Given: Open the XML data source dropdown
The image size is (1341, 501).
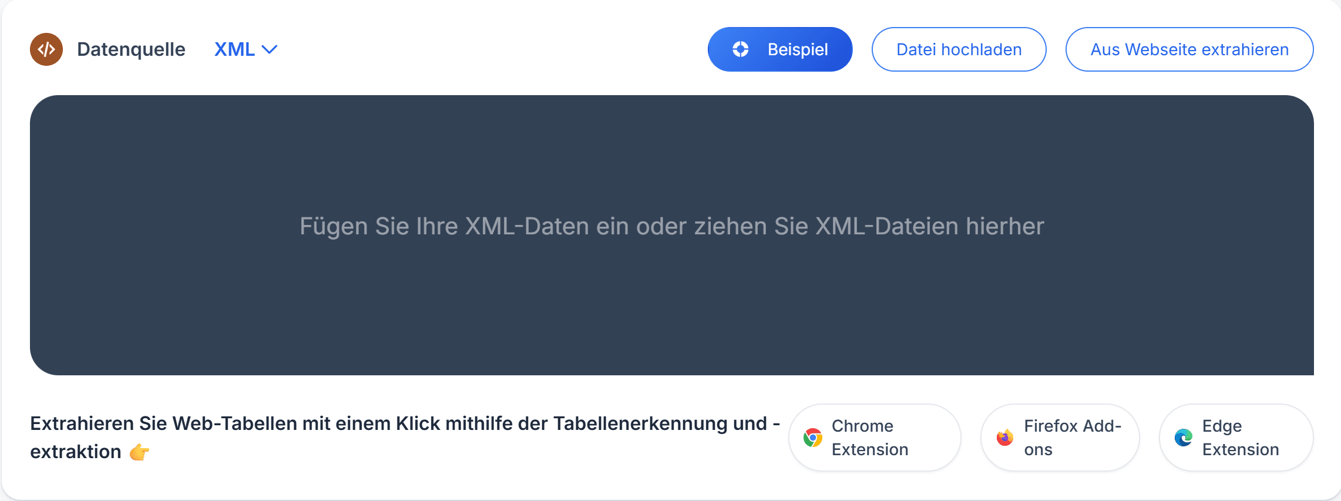Looking at the screenshot, I should coord(246,49).
